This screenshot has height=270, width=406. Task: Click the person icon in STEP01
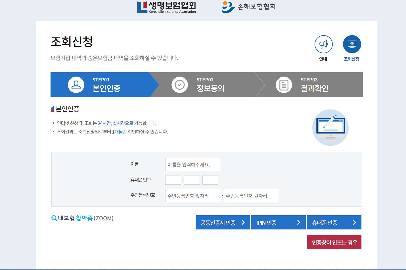(x=76, y=85)
